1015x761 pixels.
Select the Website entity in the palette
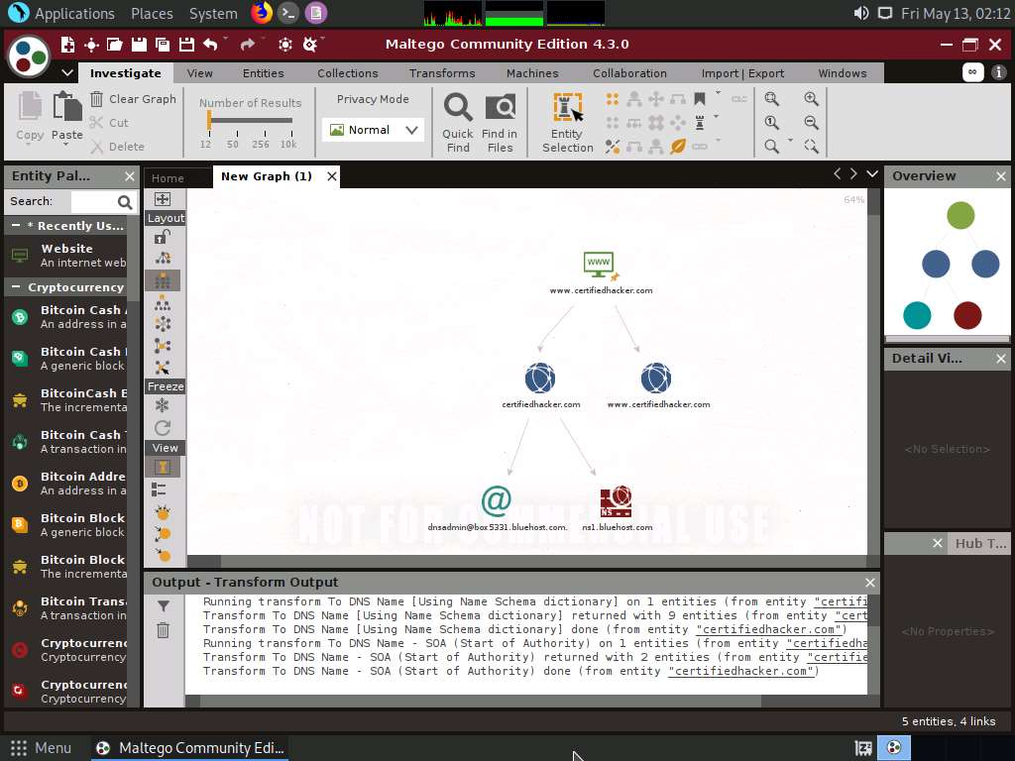coord(67,255)
